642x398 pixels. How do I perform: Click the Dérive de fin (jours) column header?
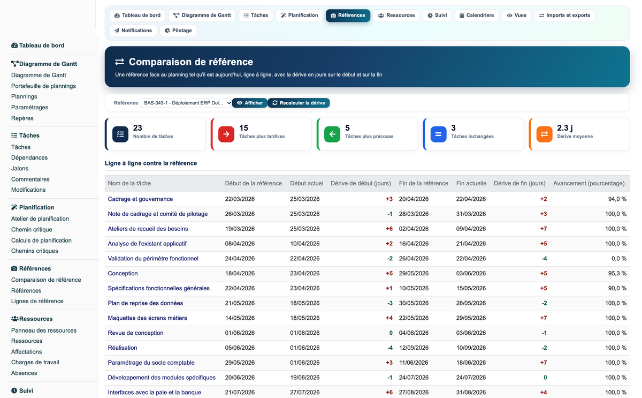click(519, 183)
